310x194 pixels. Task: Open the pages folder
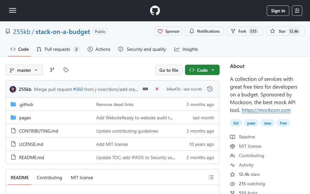tap(25, 118)
